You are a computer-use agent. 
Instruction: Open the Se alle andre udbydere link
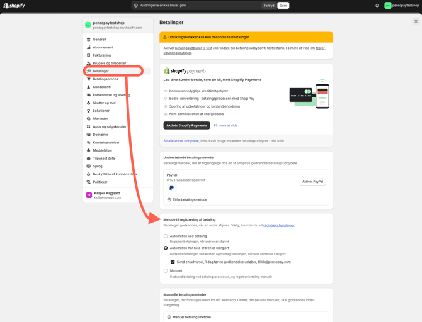click(x=181, y=141)
